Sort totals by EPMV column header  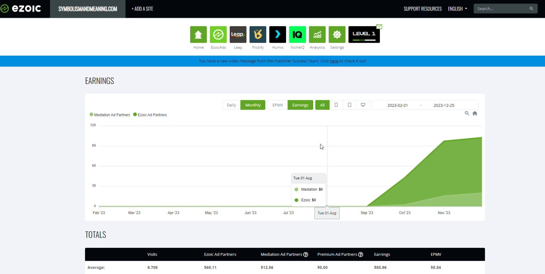point(436,254)
